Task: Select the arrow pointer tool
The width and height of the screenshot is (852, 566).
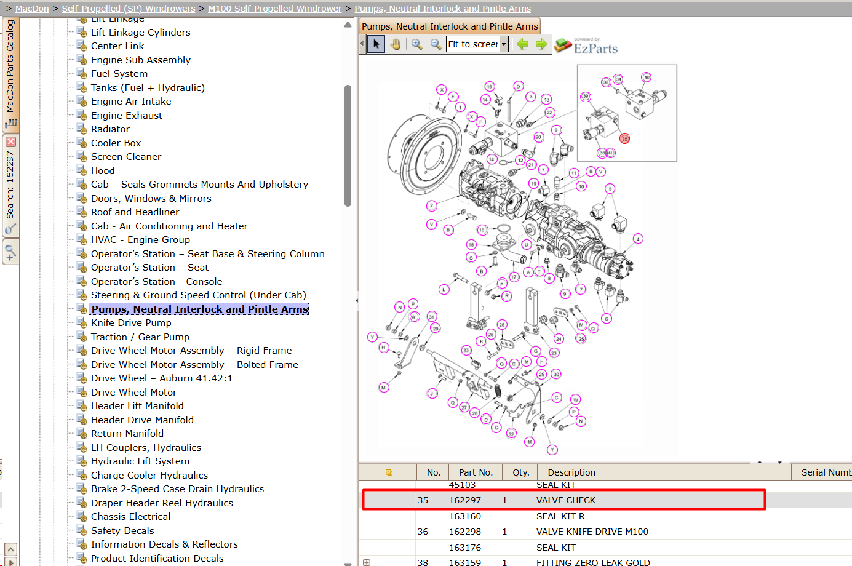Action: pos(376,44)
